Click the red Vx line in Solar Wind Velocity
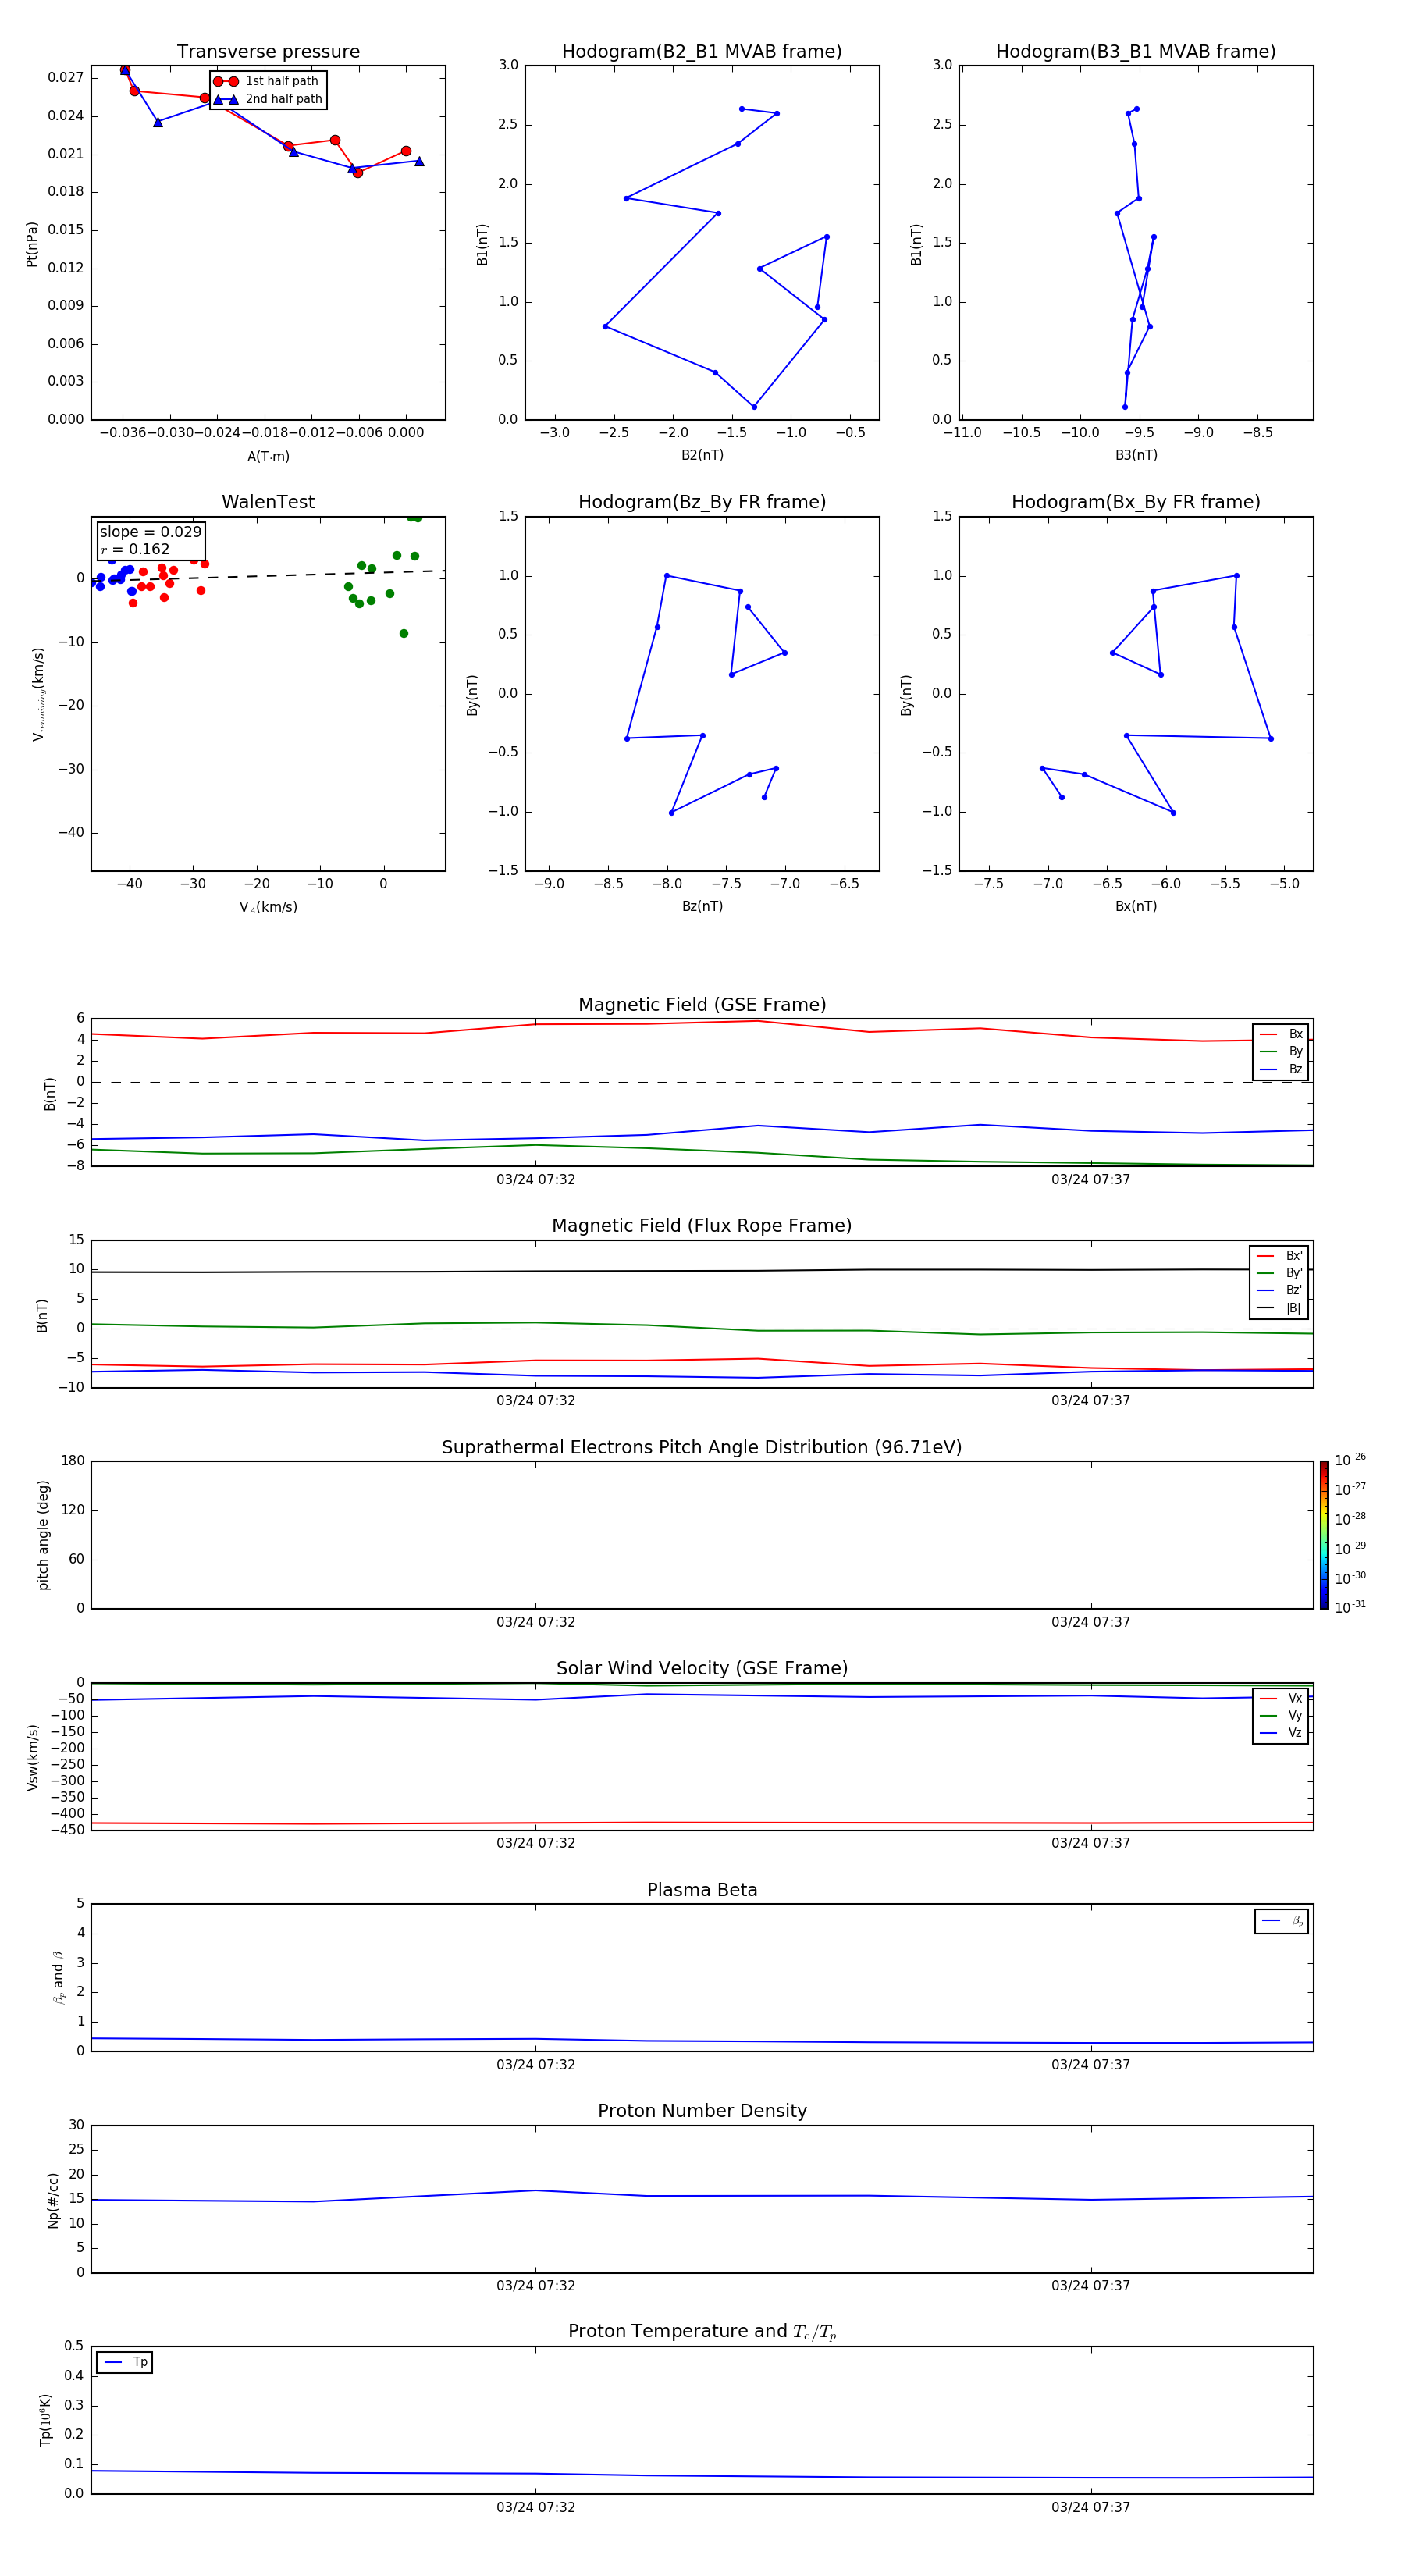Image resolution: width=1405 pixels, height=2576 pixels. pyautogui.click(x=702, y=1823)
